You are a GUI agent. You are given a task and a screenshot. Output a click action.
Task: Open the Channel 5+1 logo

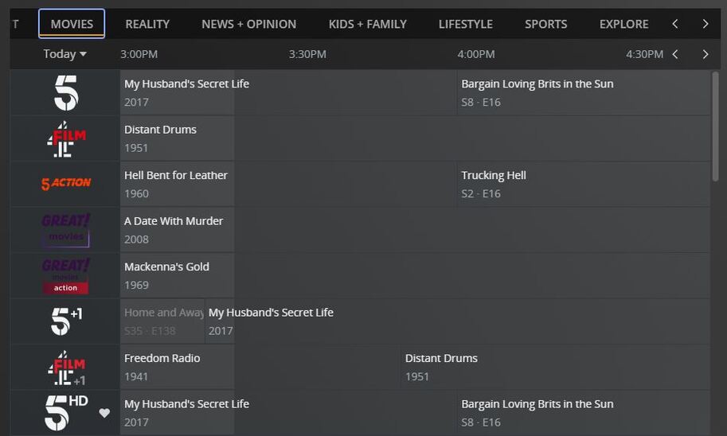[x=65, y=321]
